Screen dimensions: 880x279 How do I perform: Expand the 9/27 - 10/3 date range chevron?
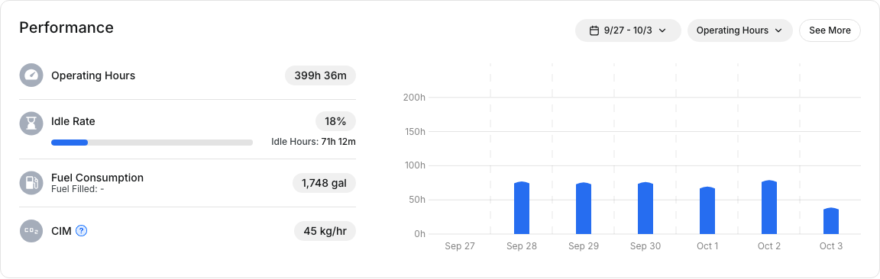tap(662, 30)
